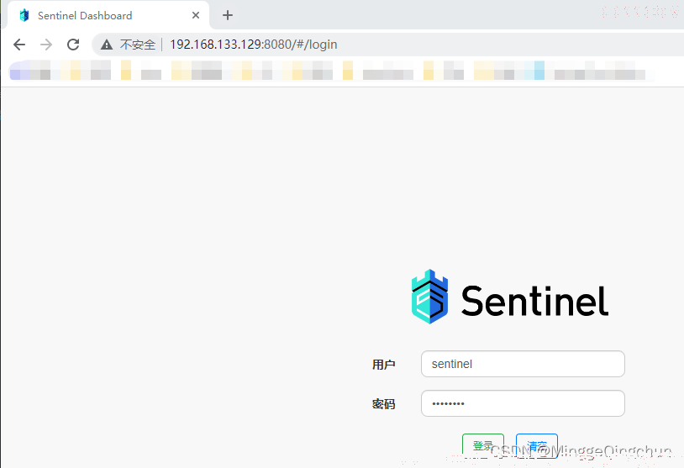Click the Sentinel castle logo icon
Screen dimensions: 684x468
pyautogui.click(x=429, y=297)
